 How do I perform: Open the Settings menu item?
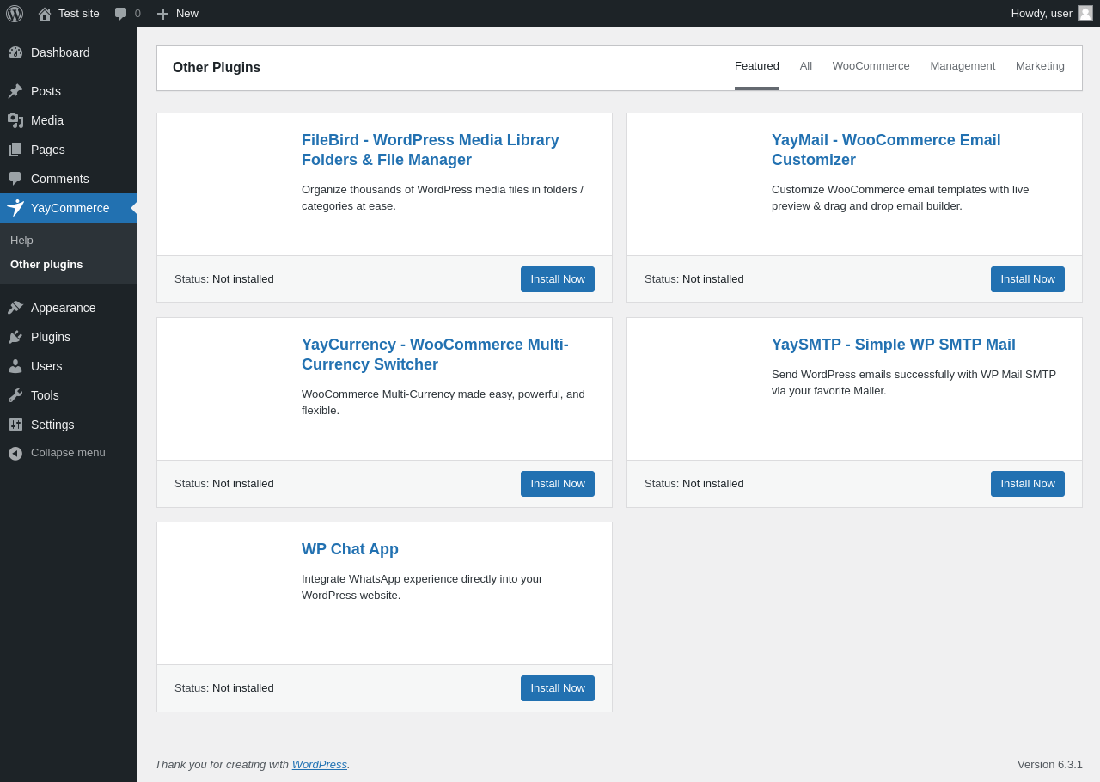click(52, 425)
